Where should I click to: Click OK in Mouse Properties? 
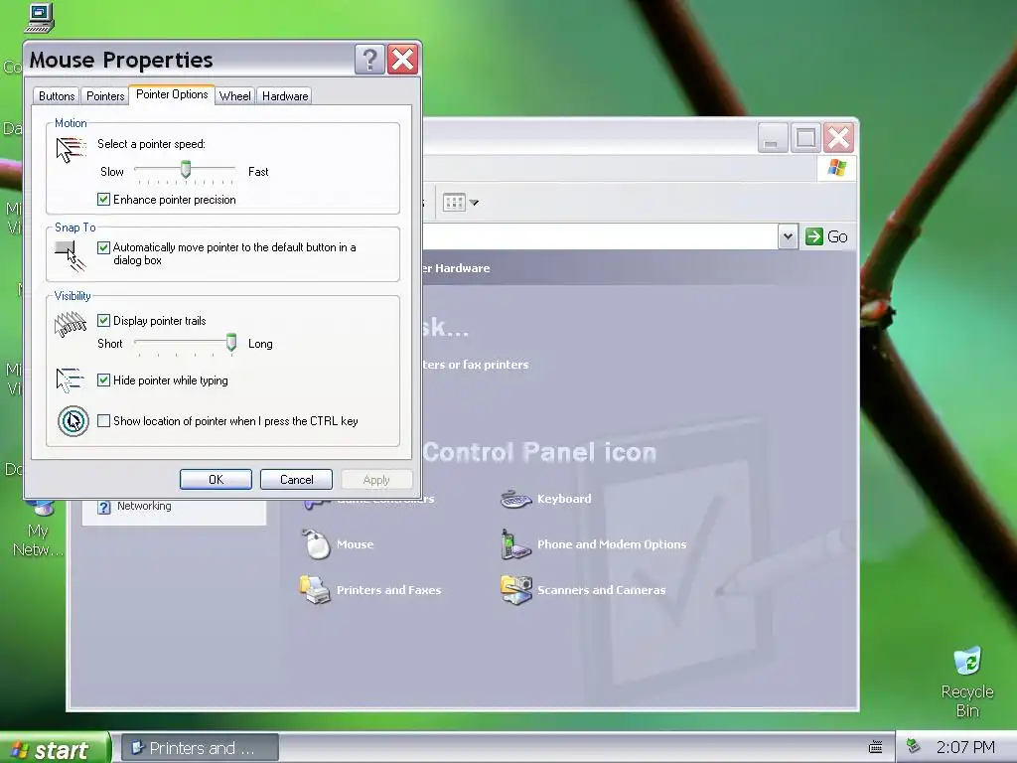click(x=216, y=480)
